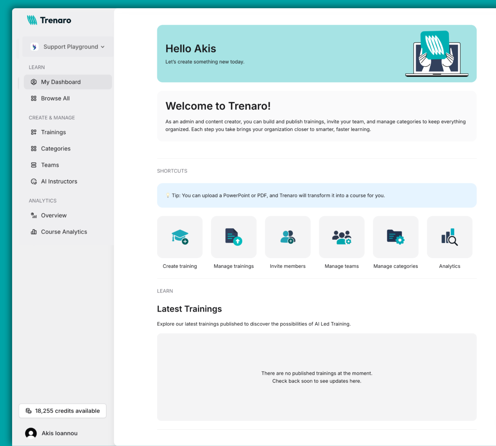Select the Teams icon under Create & Manage
The image size is (496, 446).
[x=34, y=165]
